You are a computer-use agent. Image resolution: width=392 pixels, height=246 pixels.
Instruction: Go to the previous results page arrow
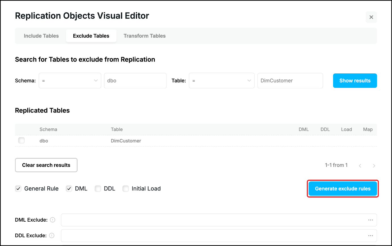tap(360, 166)
